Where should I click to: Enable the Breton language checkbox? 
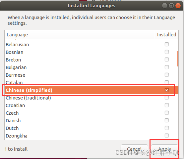tap(167, 60)
